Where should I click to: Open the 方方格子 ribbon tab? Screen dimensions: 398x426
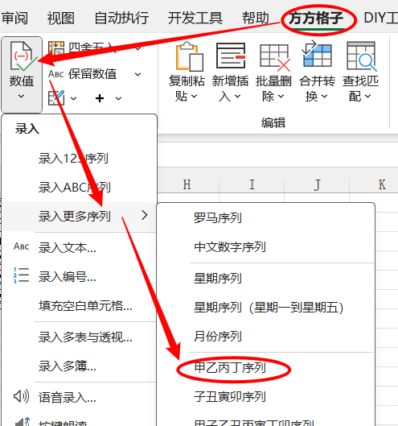coord(316,19)
